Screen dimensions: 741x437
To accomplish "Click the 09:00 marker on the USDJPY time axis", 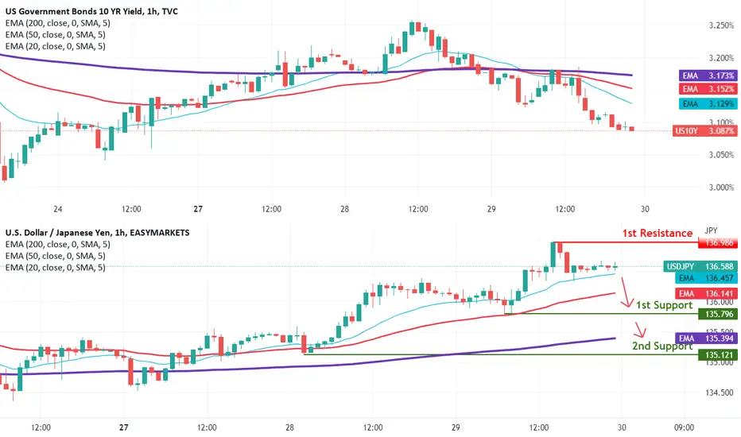I will (684, 427).
